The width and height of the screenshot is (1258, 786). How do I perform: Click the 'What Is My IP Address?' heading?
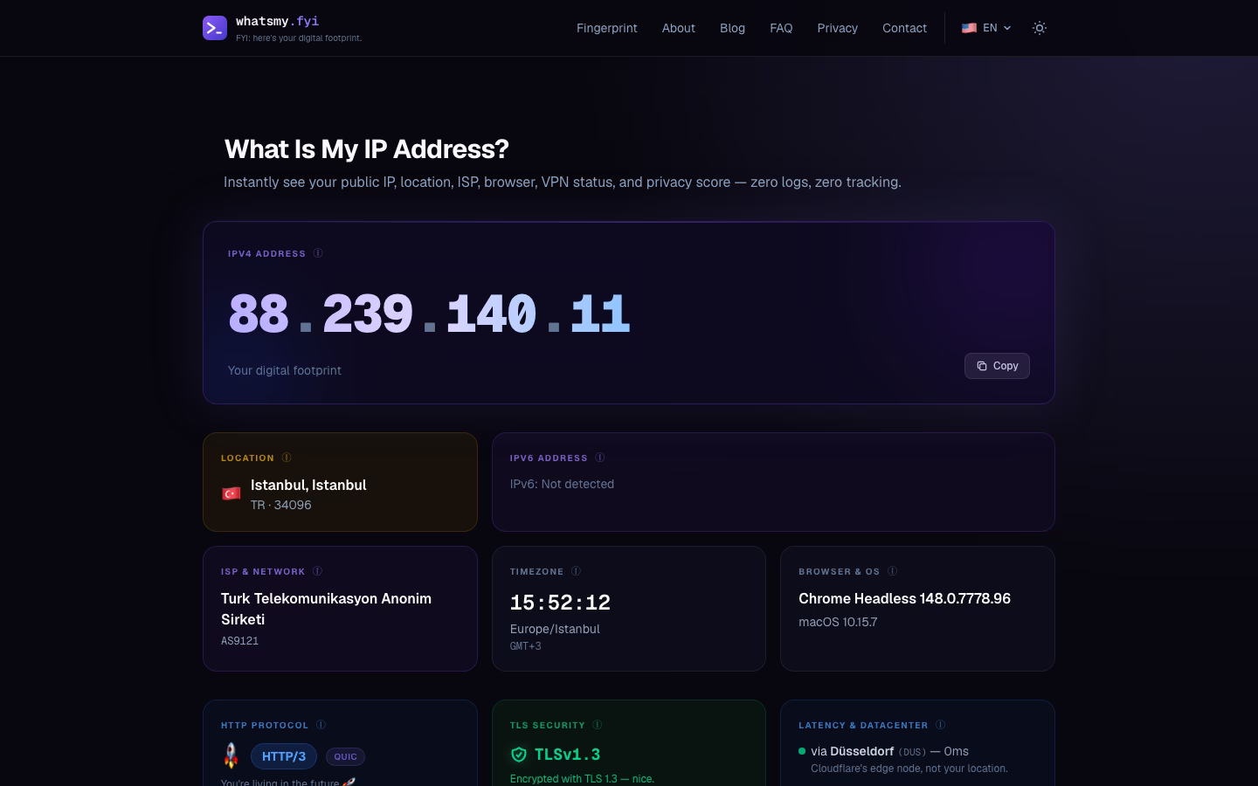point(367,149)
